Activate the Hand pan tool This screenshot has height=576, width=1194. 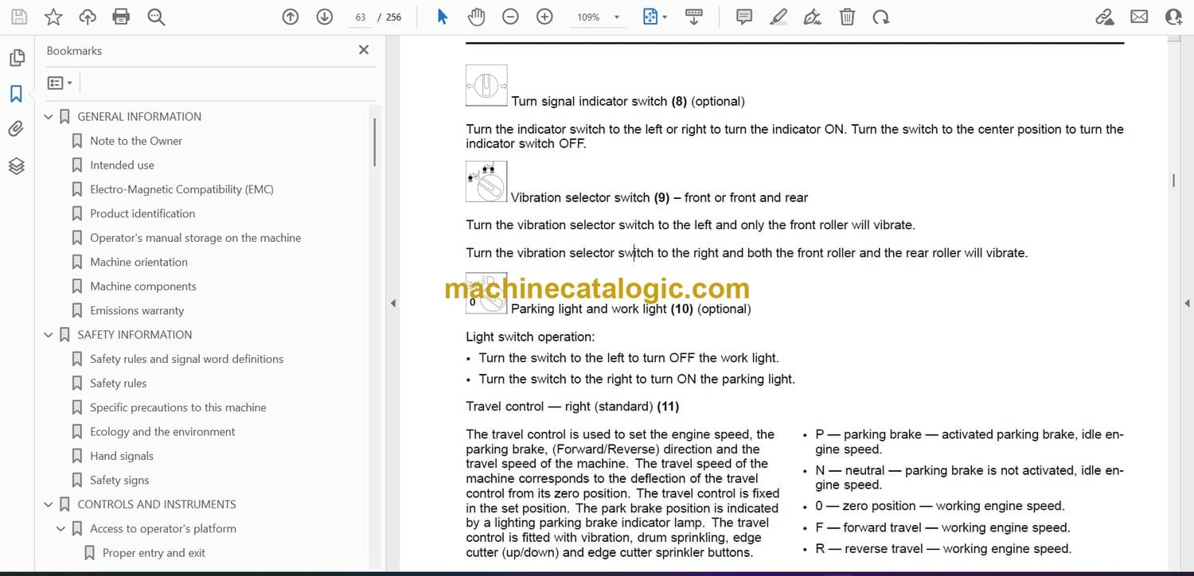476,17
